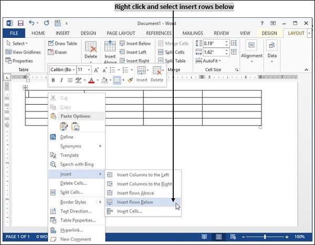Expand the Border Styles submenu

76,202
